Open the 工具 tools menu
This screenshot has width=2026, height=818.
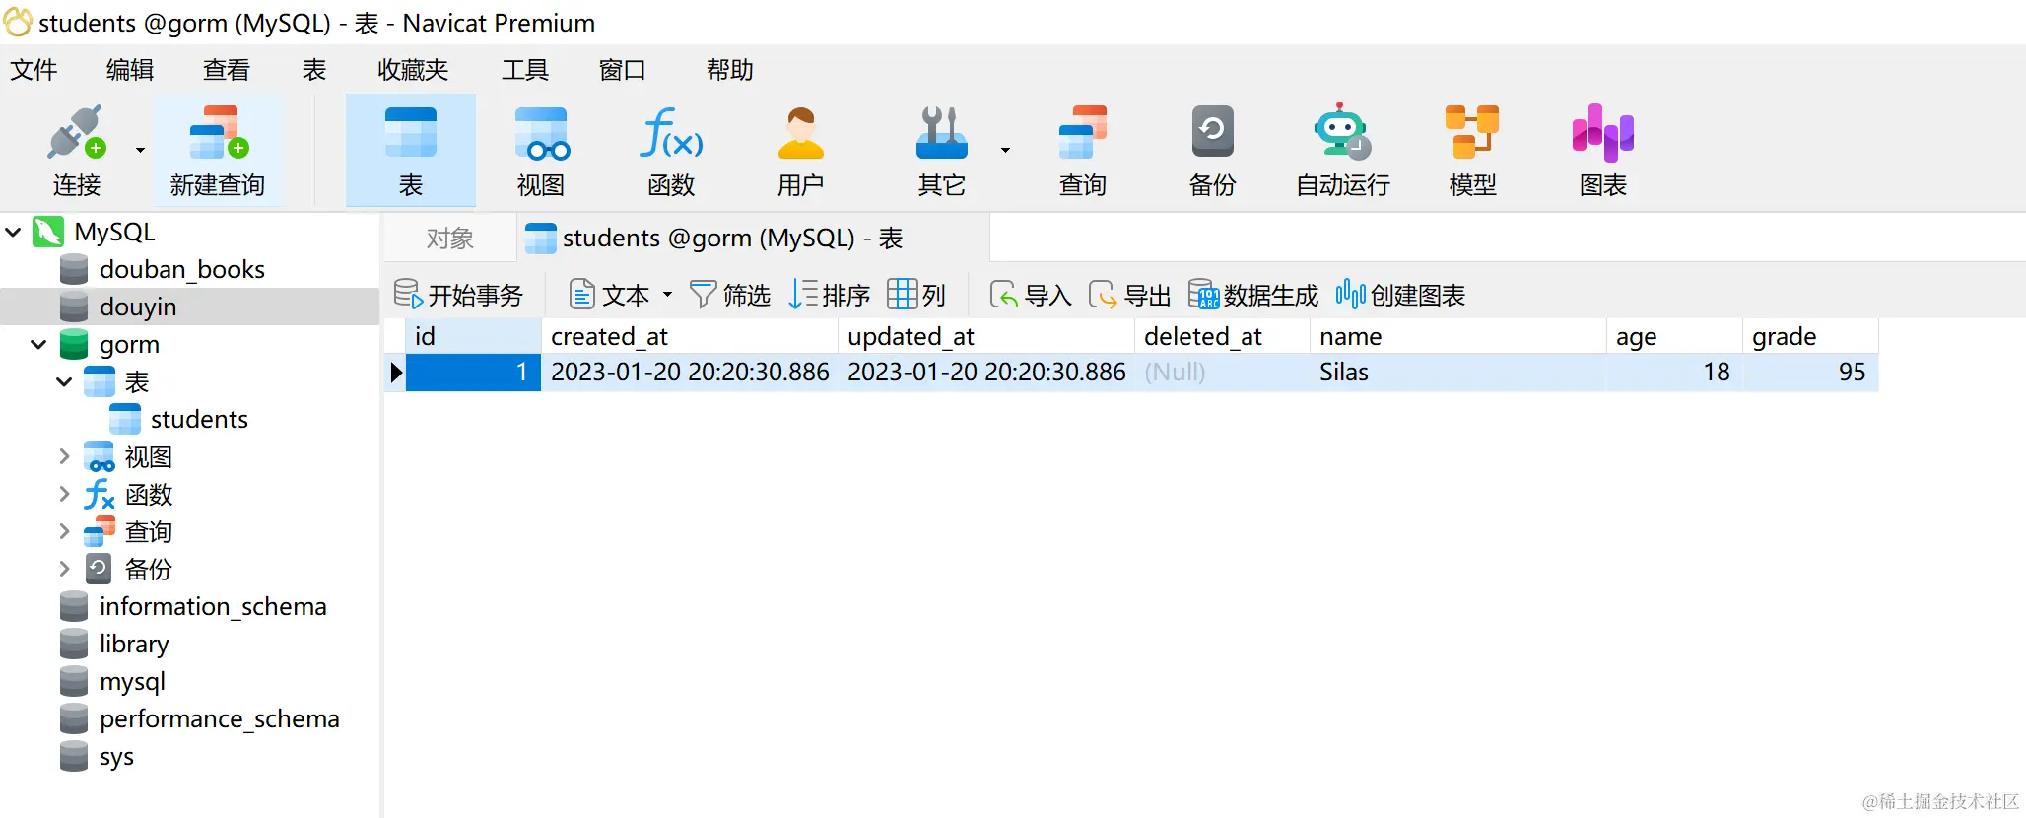(x=525, y=70)
